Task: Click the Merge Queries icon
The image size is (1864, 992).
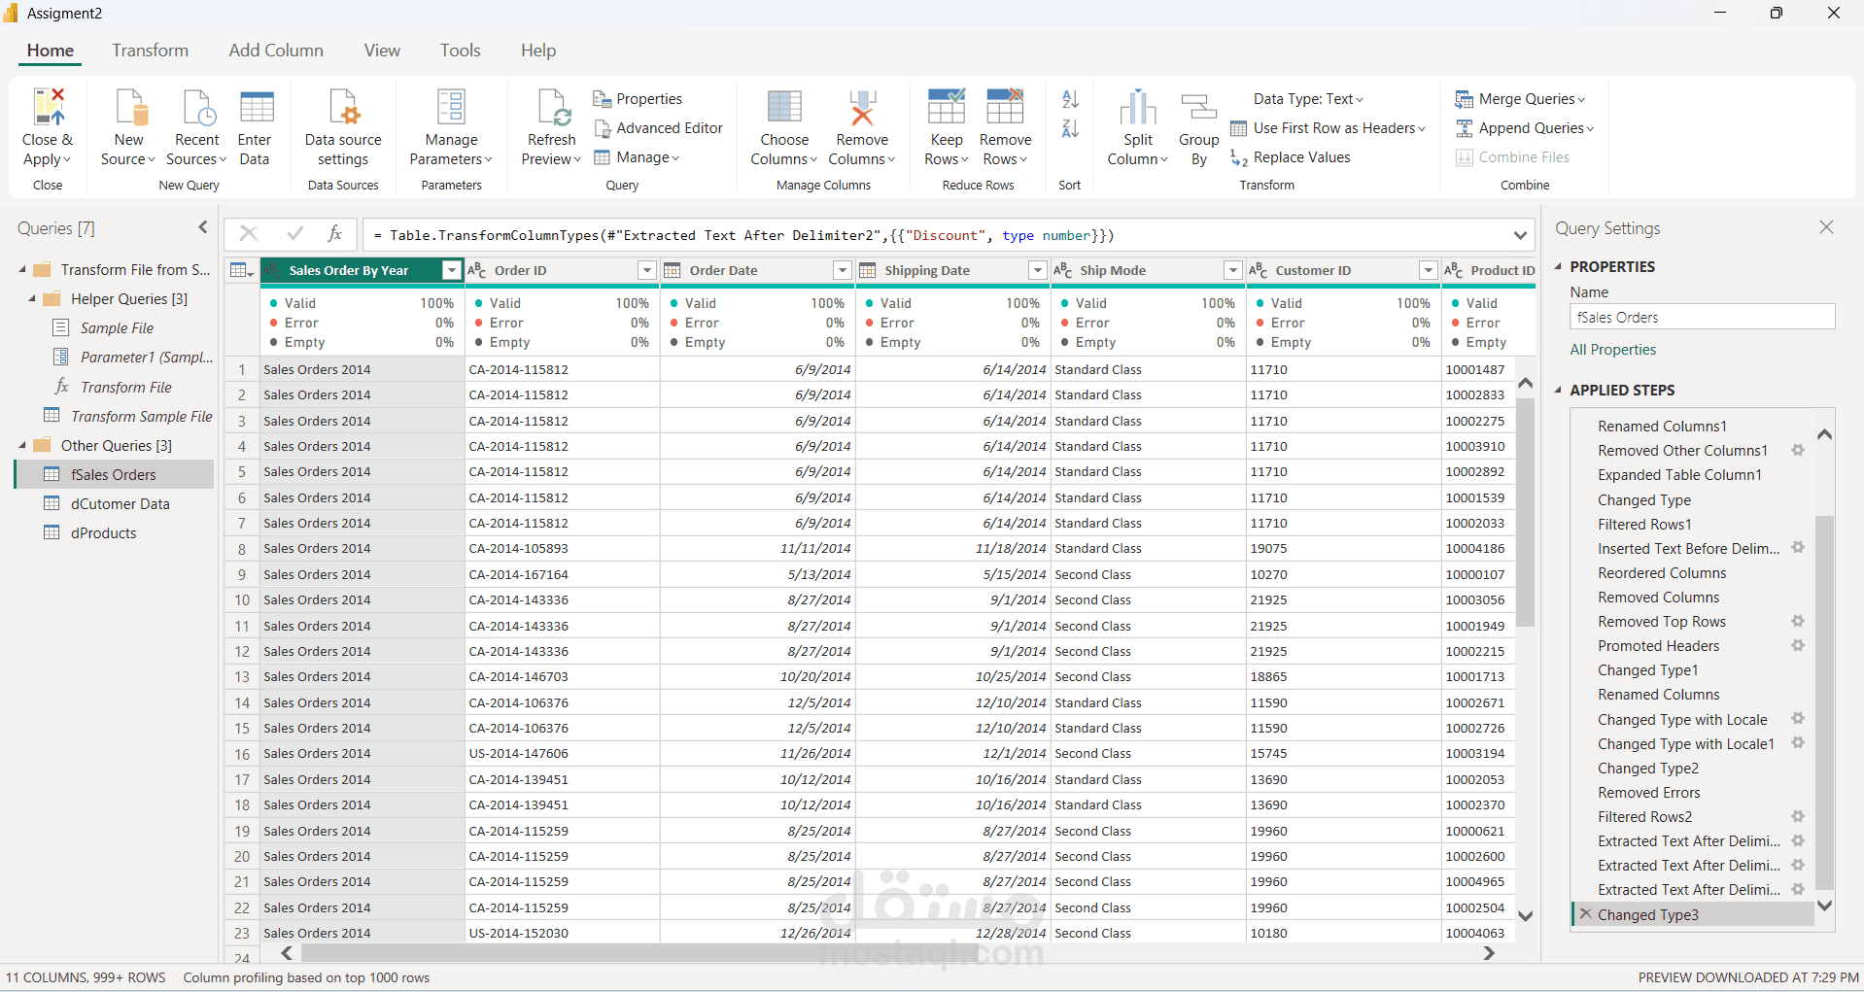Action: point(1520,98)
